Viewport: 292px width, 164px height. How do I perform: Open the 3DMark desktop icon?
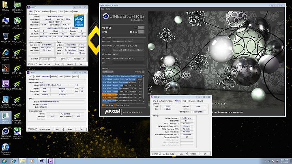6,69
